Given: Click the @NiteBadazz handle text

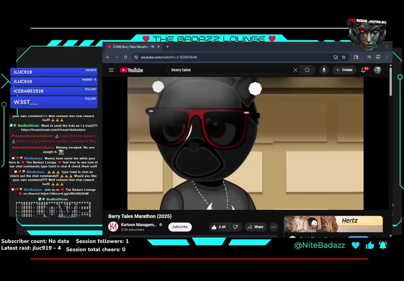Looking at the screenshot, I should pos(320,245).
